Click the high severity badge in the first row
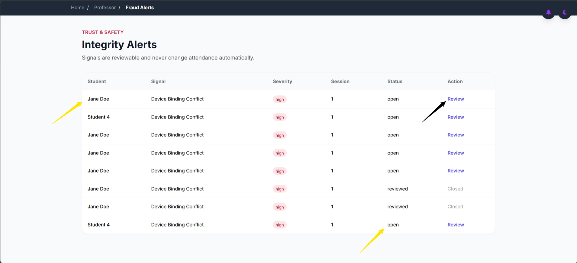The height and width of the screenshot is (263, 577). click(280, 99)
